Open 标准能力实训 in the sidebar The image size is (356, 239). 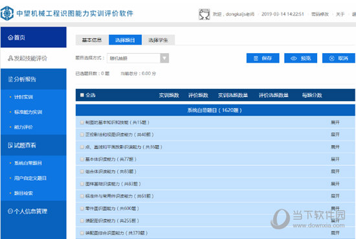[28, 112]
